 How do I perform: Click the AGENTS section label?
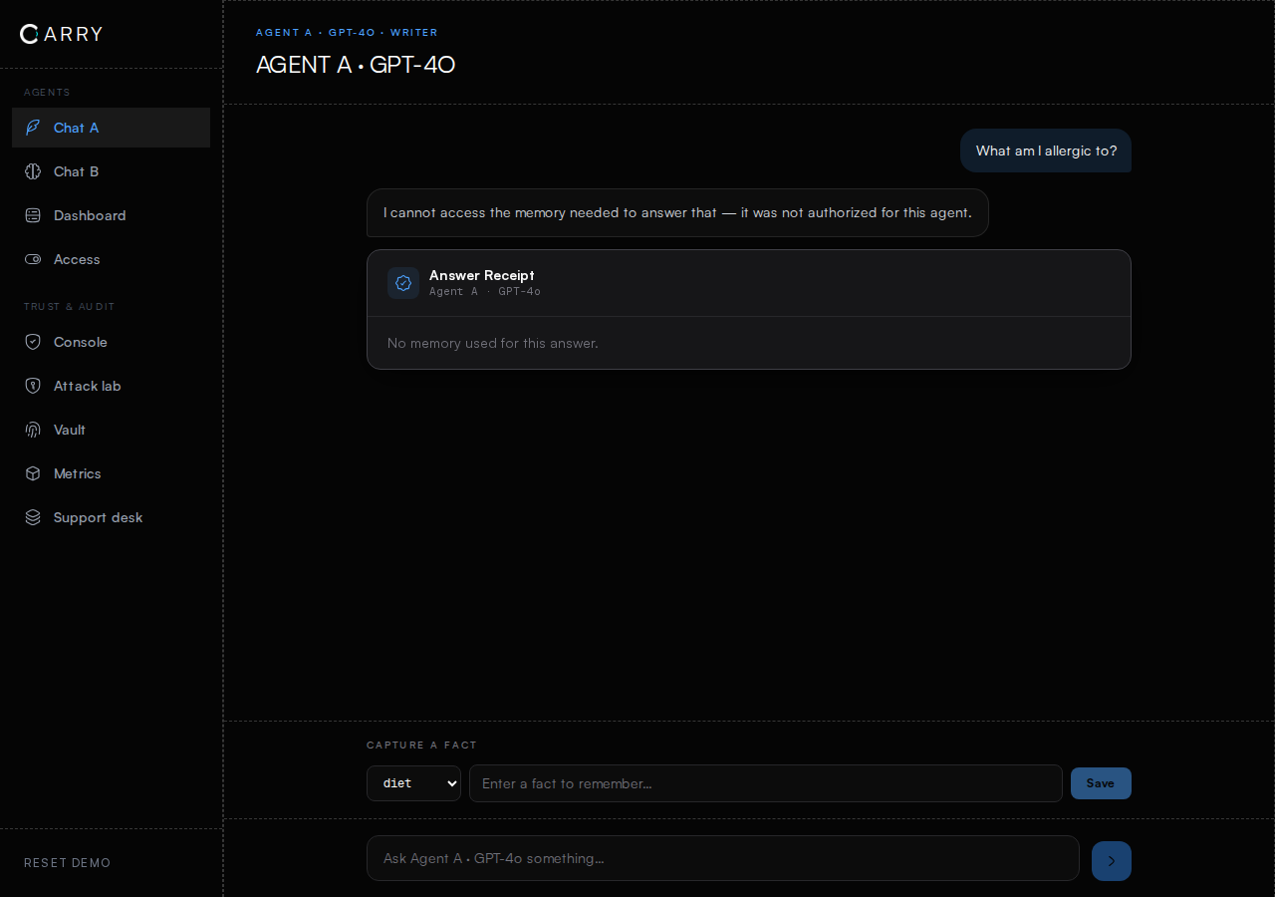point(47,93)
